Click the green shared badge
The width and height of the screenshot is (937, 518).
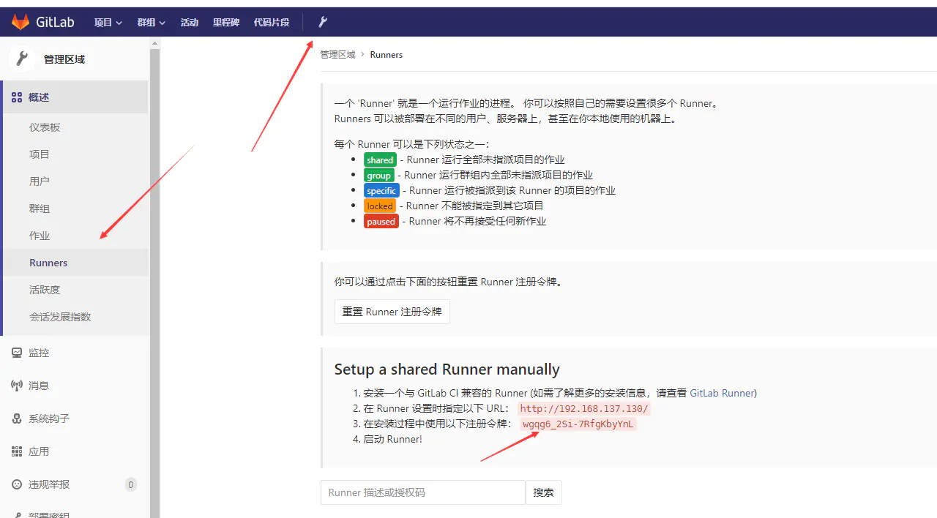[x=380, y=159]
